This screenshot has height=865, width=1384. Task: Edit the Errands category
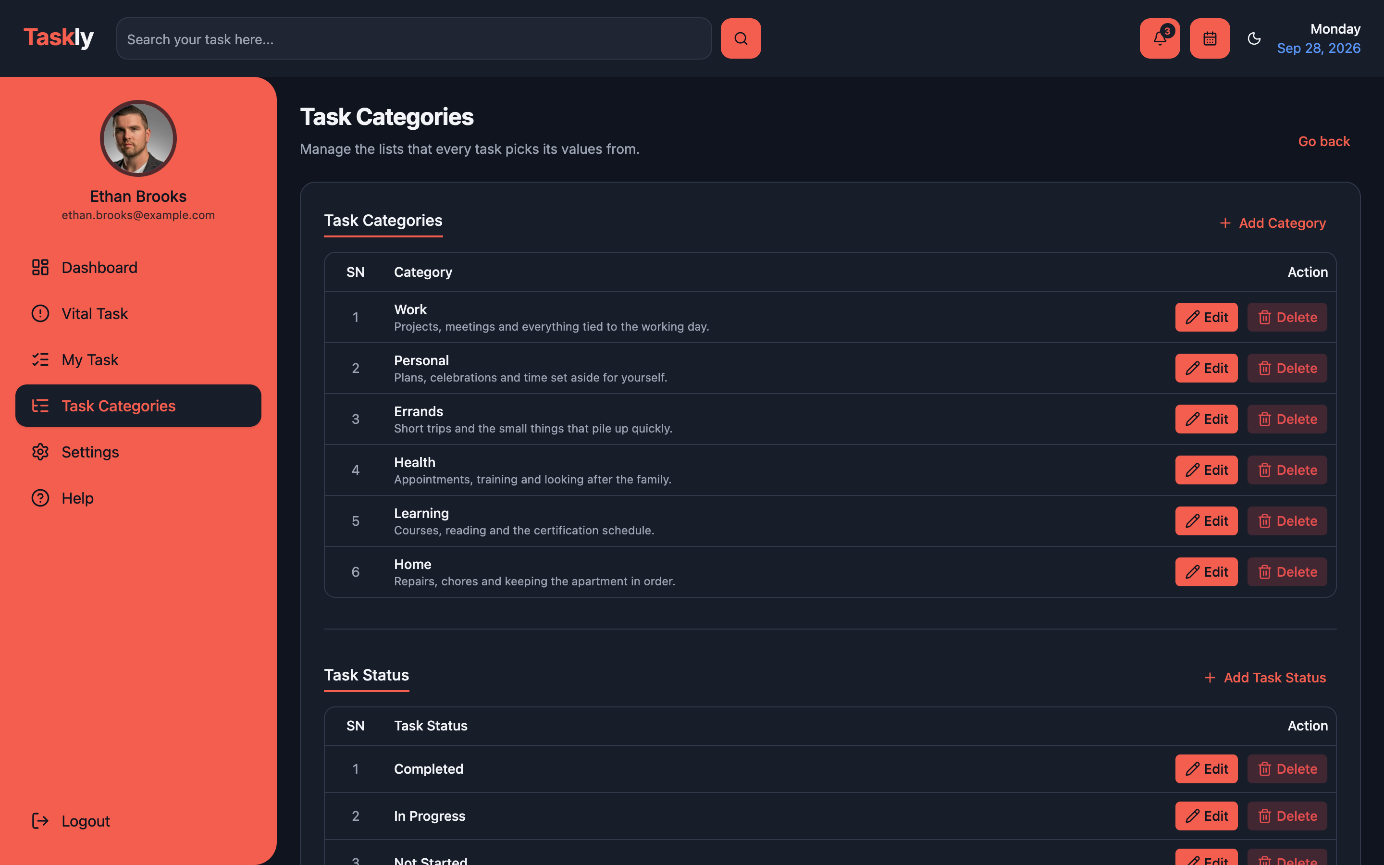pyautogui.click(x=1206, y=419)
